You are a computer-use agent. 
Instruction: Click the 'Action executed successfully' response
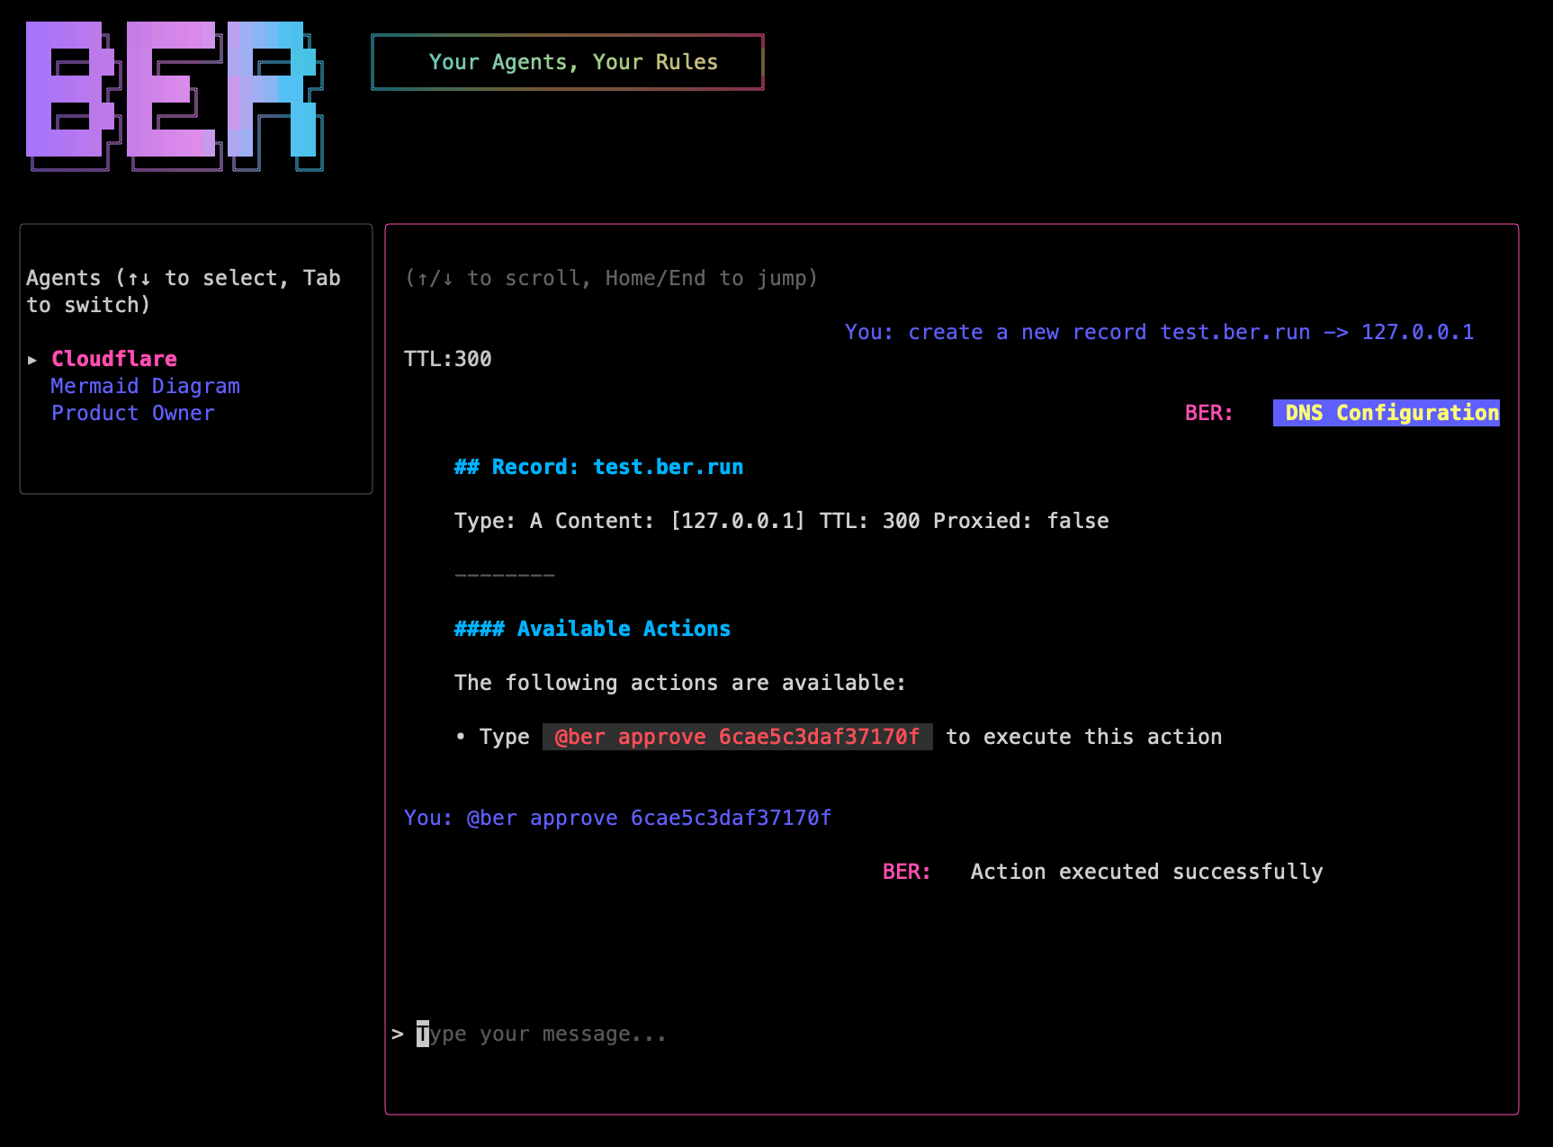pyautogui.click(x=1145, y=872)
